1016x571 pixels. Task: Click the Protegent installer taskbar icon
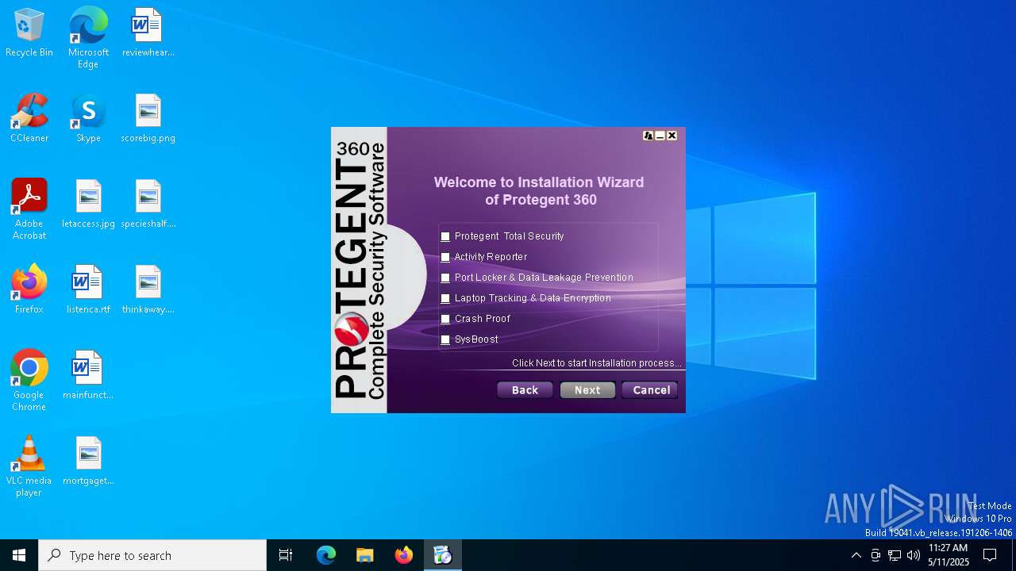[442, 555]
